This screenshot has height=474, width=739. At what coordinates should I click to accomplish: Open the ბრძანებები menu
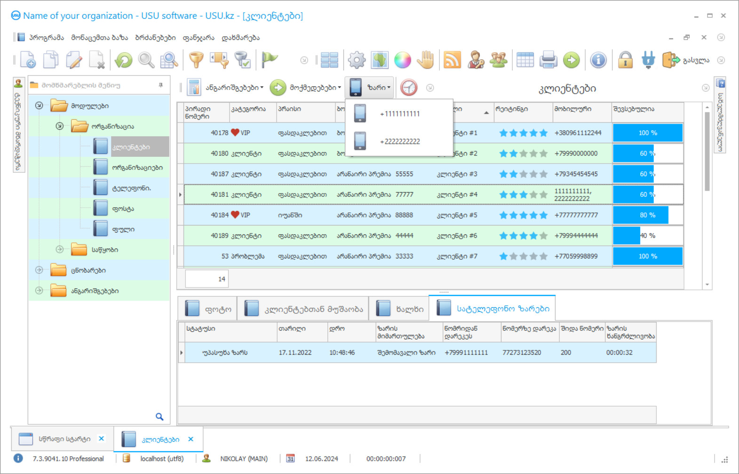155,38
